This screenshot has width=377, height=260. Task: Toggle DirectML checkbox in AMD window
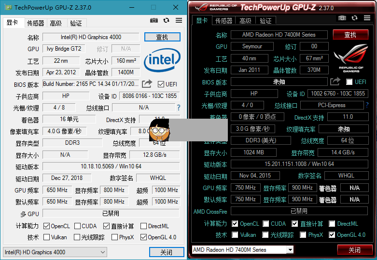(x=332, y=224)
